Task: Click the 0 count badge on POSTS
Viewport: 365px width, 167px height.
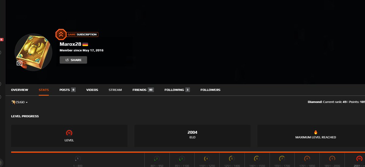Action: (x=73, y=90)
